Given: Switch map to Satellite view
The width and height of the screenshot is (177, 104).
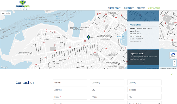Looking at the screenshot, I should (8, 13).
